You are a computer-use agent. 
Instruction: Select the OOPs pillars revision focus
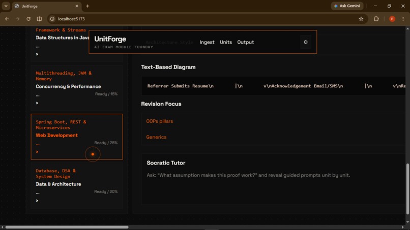160,121
